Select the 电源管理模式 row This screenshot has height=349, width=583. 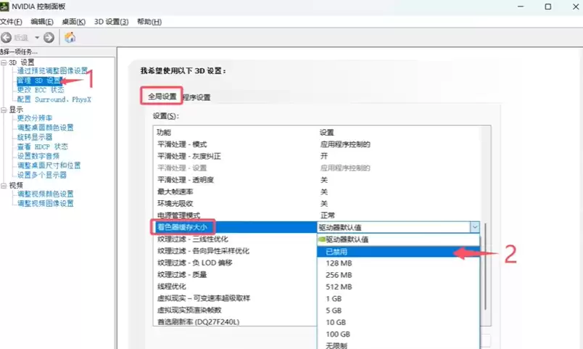point(316,215)
